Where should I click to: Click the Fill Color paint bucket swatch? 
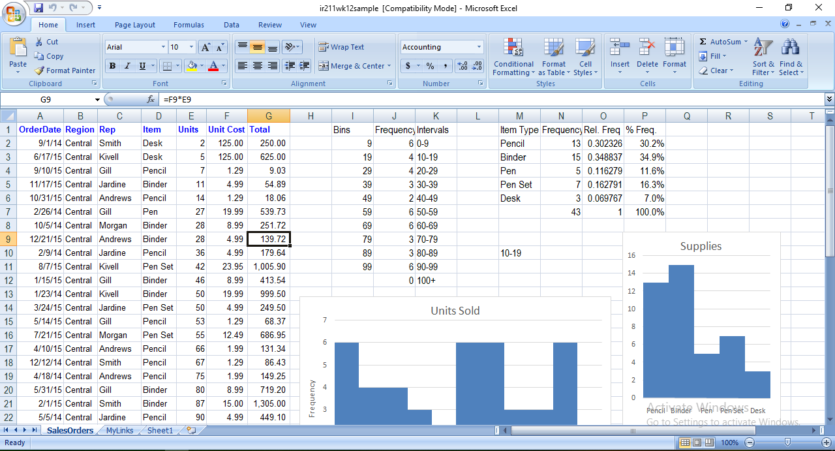click(x=191, y=66)
